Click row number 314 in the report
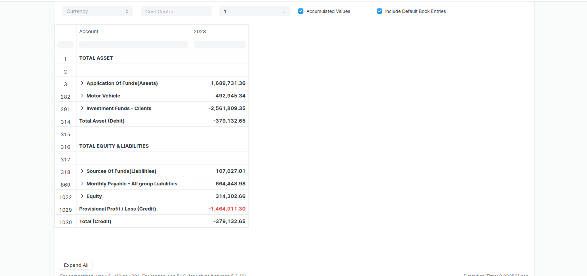Image resolution: width=587 pixels, height=276 pixels. point(65,121)
